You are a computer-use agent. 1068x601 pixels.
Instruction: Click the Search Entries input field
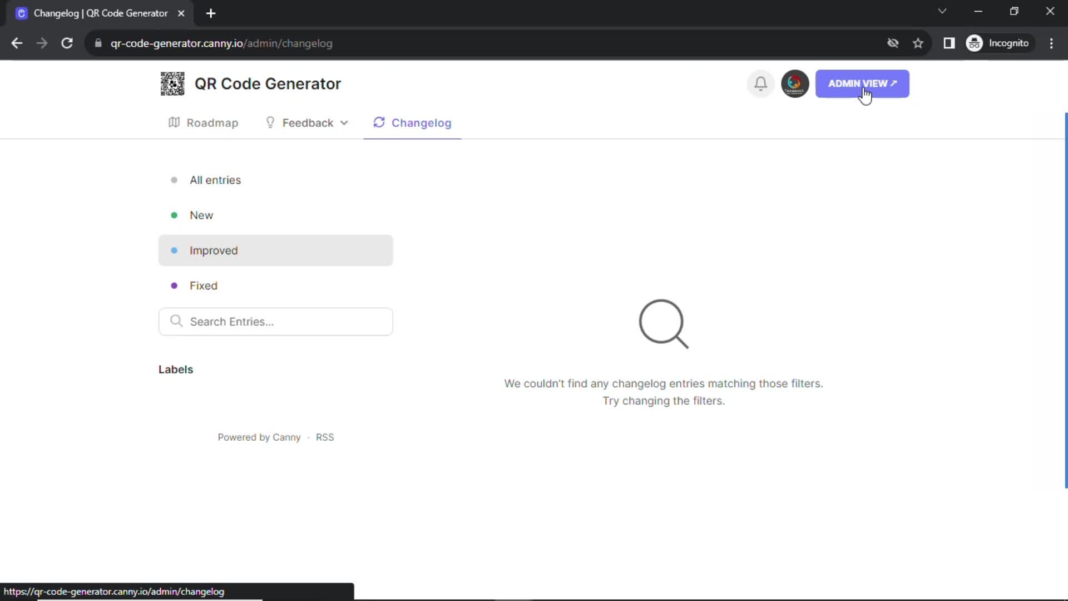click(x=276, y=322)
